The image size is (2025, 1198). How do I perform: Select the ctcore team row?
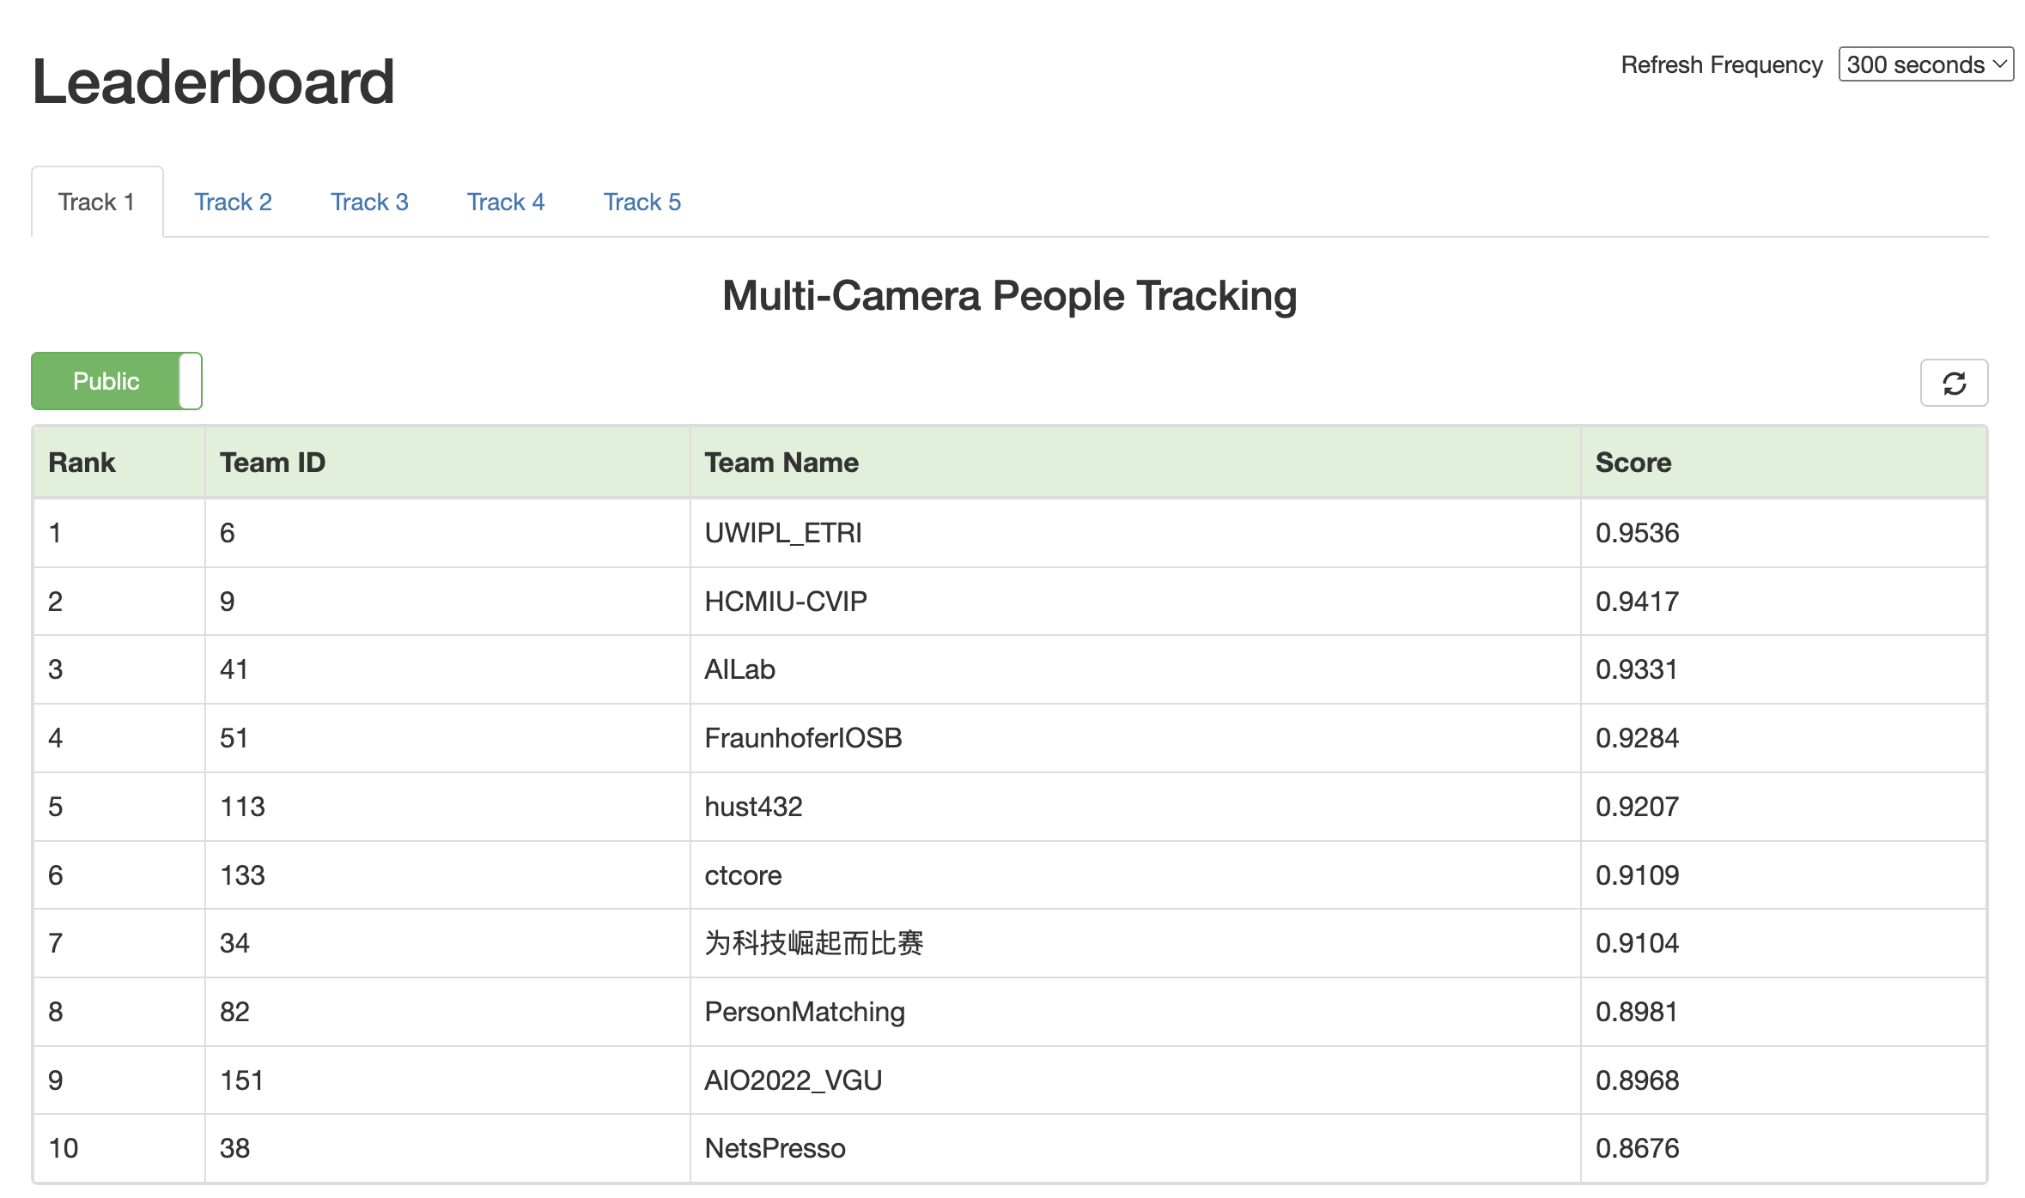tap(742, 875)
